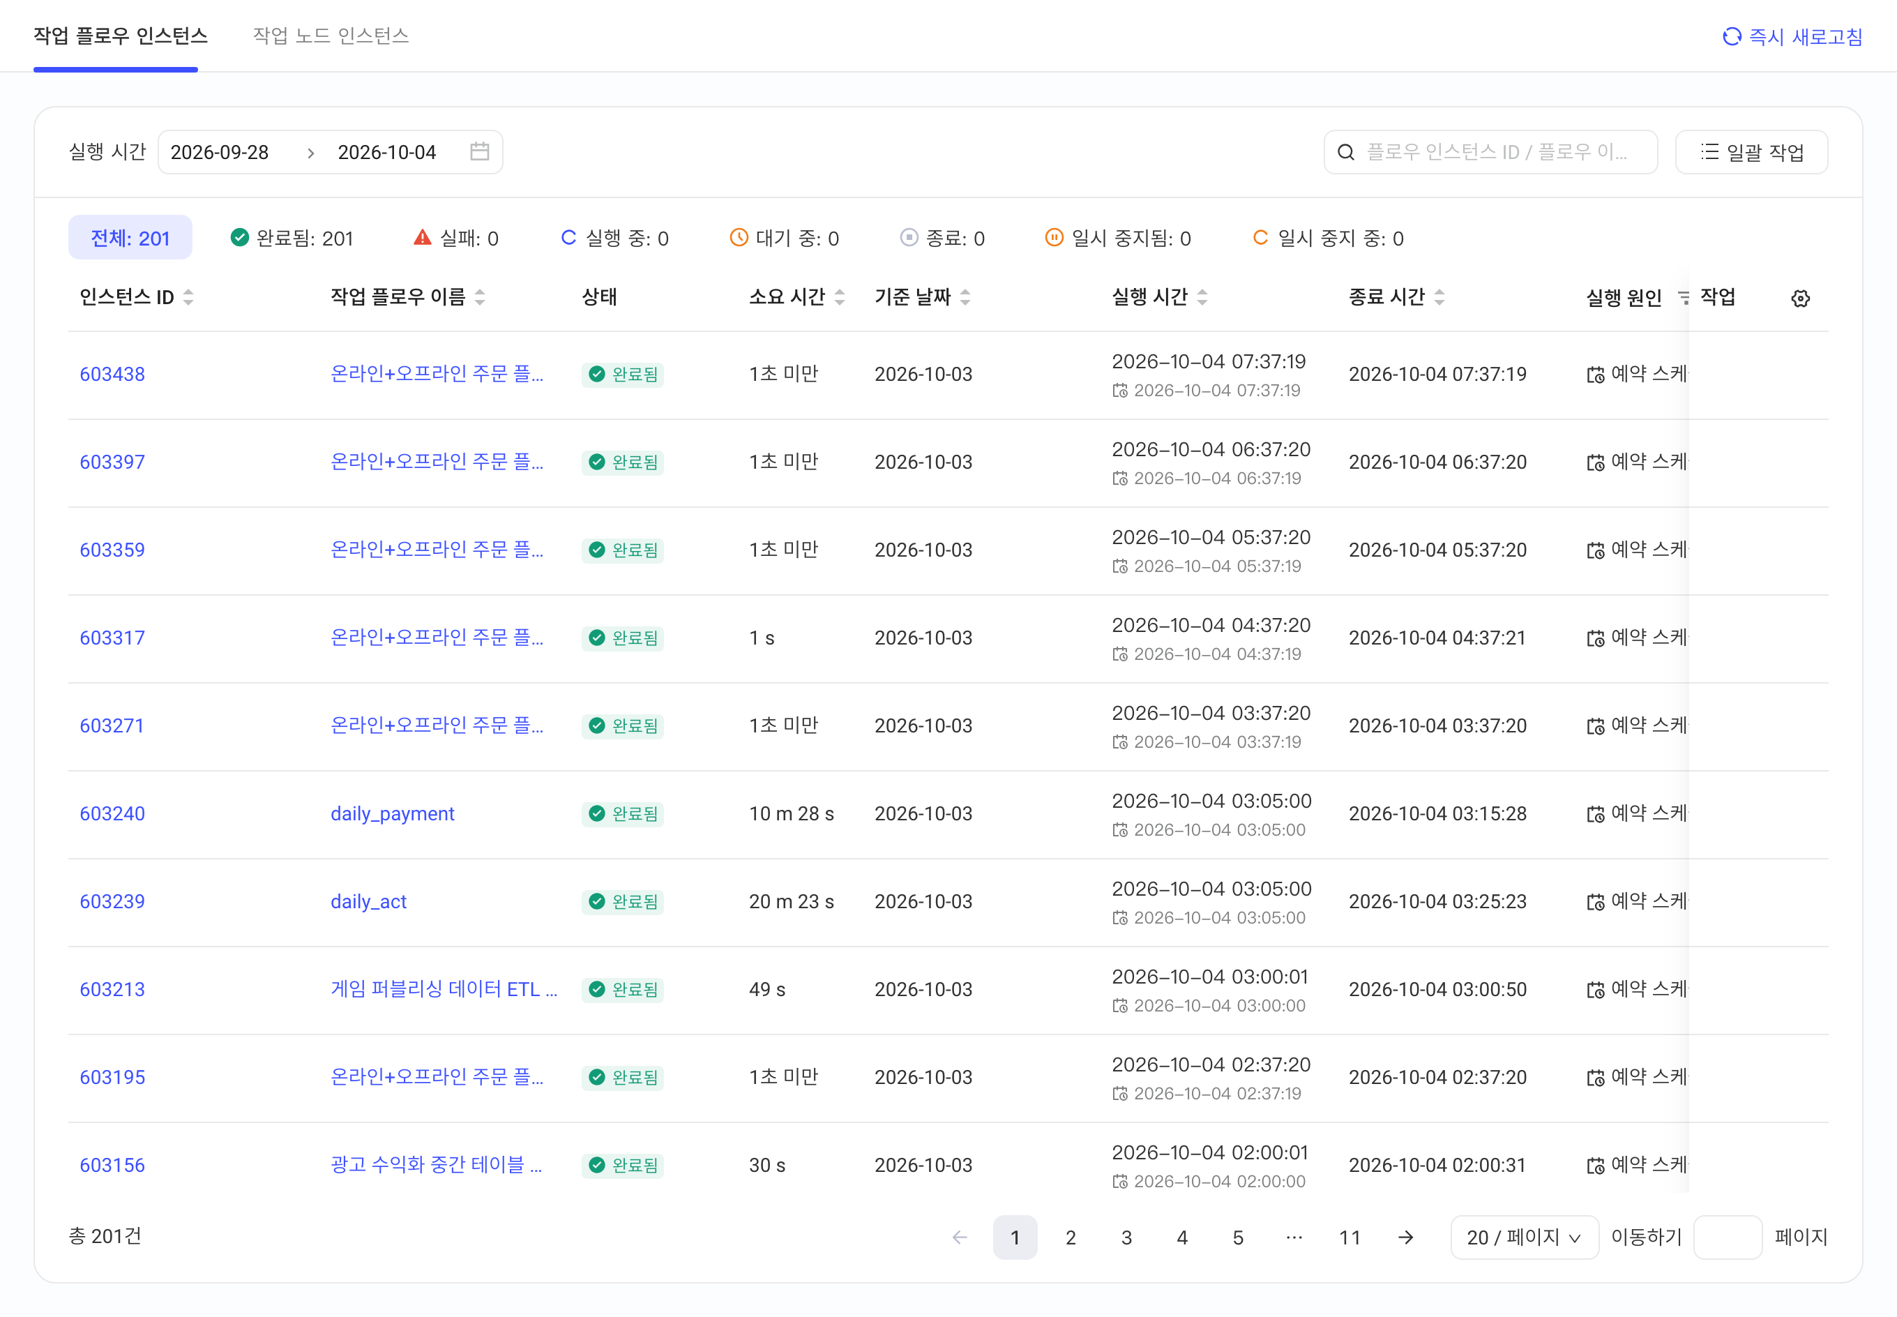This screenshot has width=1897, height=1317.
Task: Go to page 5
Action: [1238, 1237]
